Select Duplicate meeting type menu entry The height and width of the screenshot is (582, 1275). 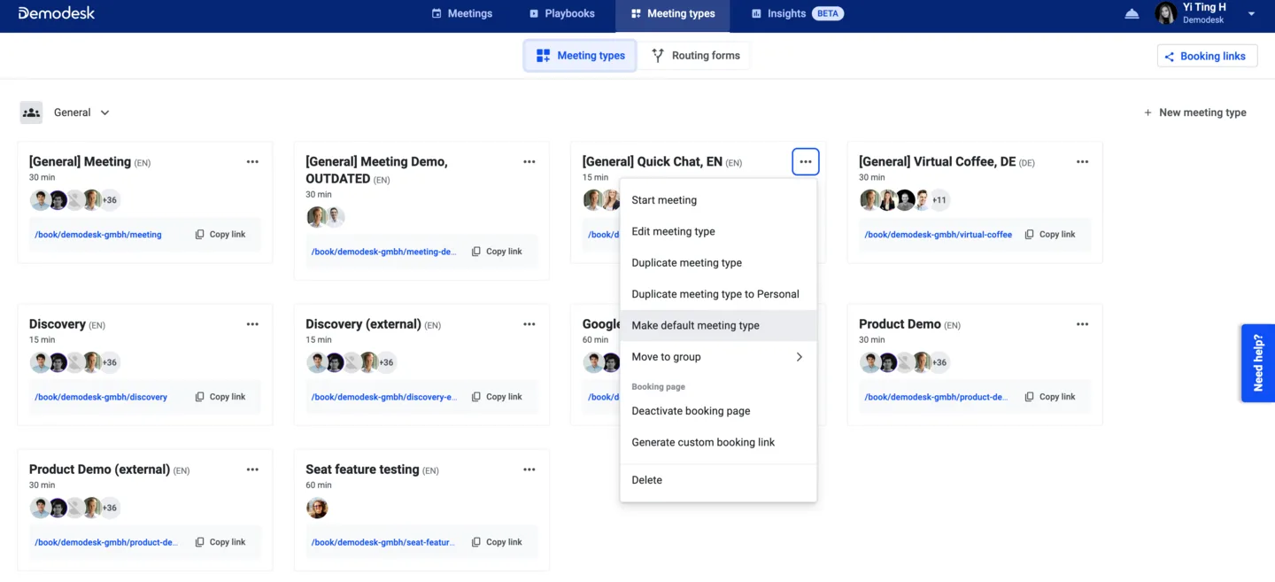point(718,263)
